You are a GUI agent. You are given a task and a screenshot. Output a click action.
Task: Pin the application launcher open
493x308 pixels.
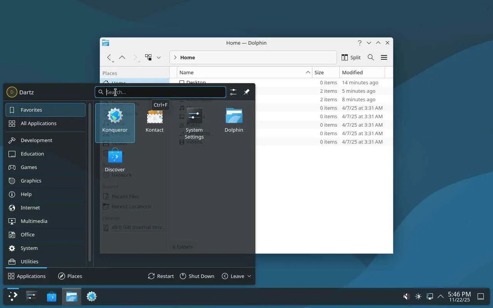[246, 92]
